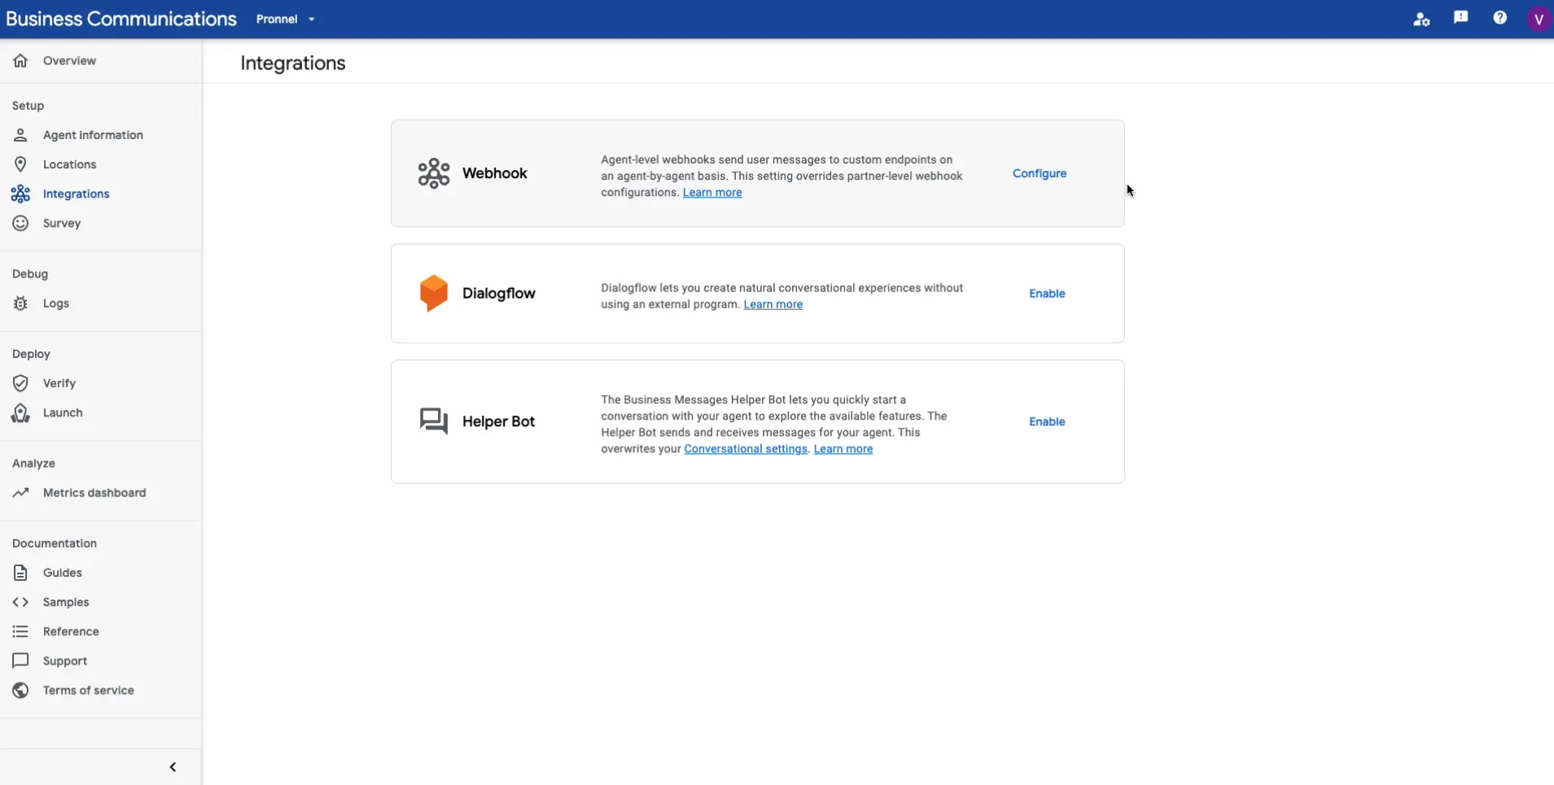The width and height of the screenshot is (1554, 785).
Task: Click the Reference list icon
Action: pyautogui.click(x=20, y=631)
